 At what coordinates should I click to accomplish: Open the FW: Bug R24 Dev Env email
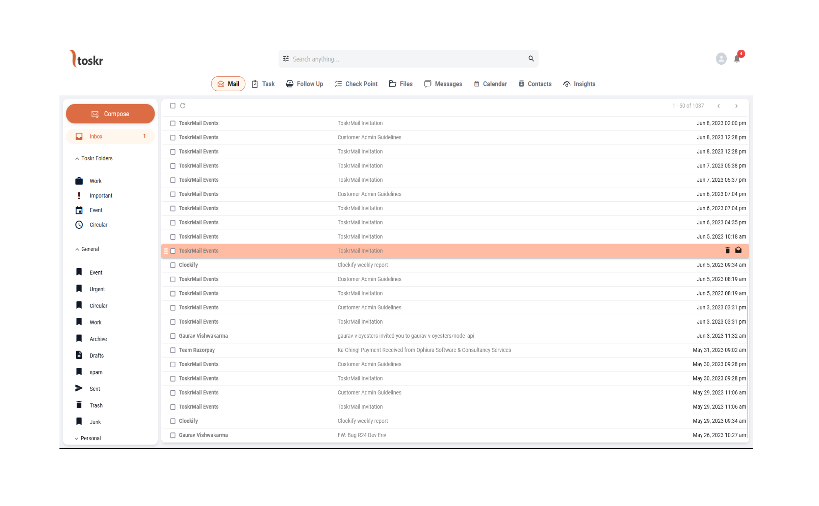pyautogui.click(x=361, y=435)
